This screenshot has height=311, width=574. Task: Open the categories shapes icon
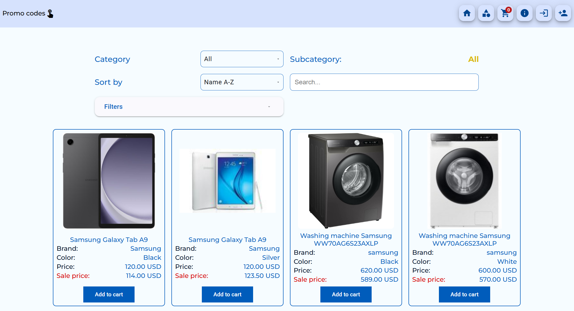tap(486, 13)
